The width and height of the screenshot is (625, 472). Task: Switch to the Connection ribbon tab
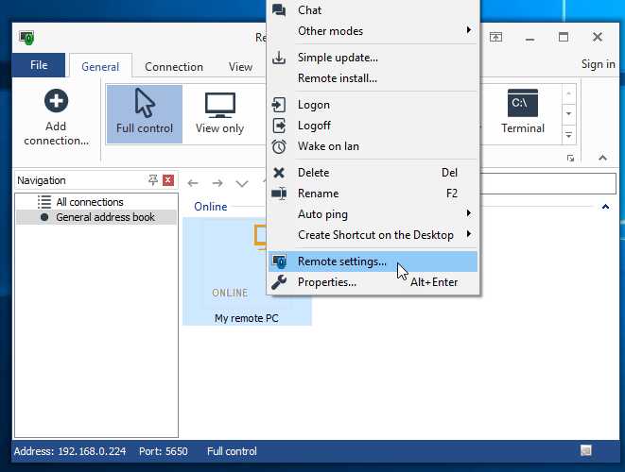[x=174, y=67]
